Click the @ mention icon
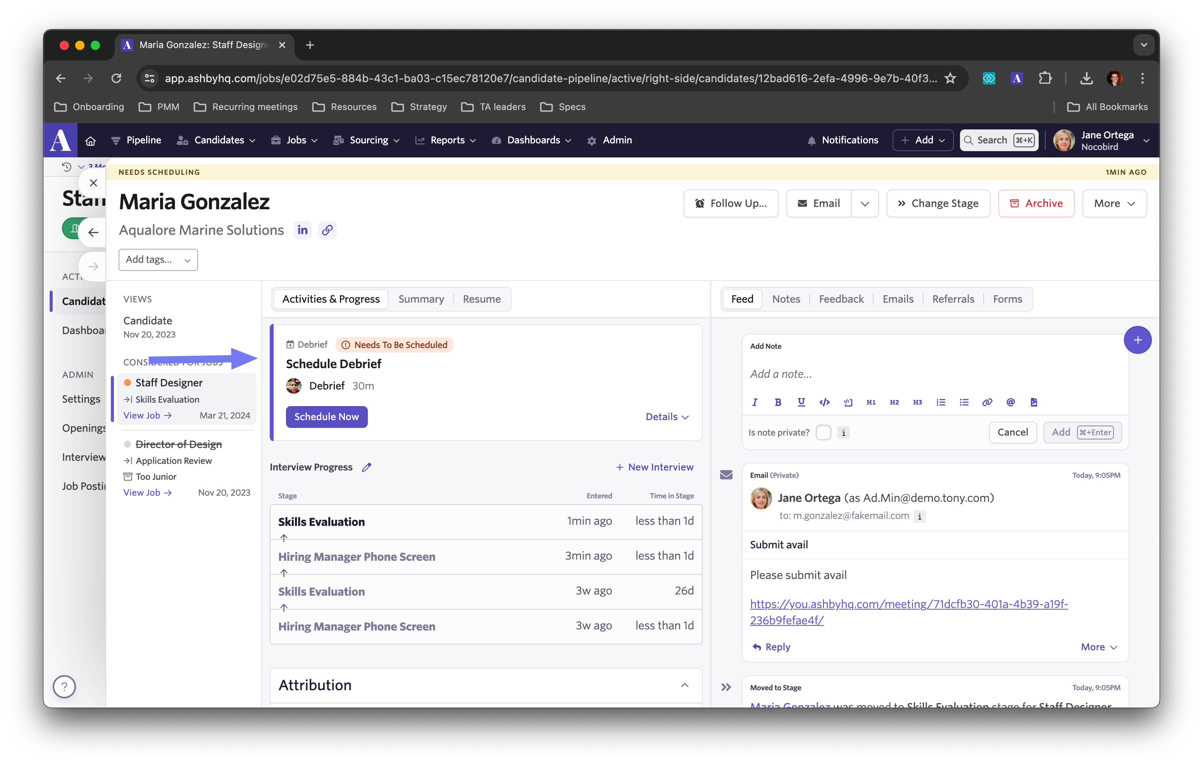Screen dimensions: 1203x765 click(x=1010, y=402)
